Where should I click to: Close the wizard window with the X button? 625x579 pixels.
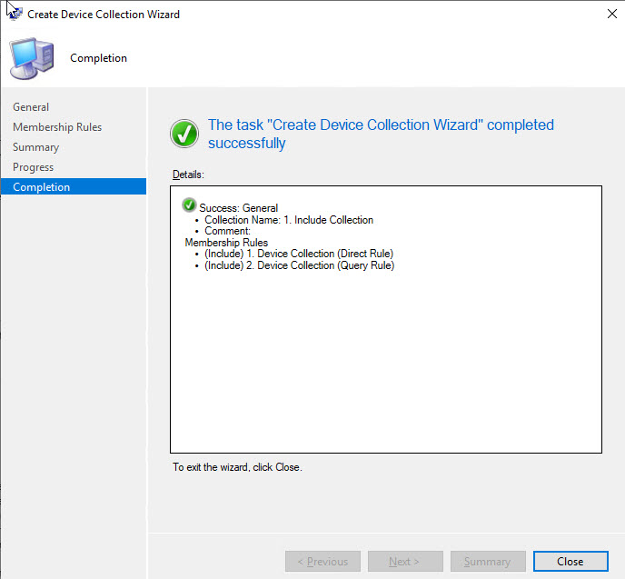pos(607,15)
